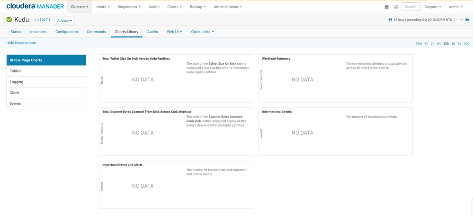This screenshot has width=473, height=216.
Task: Click the Informational Events chart title
Action: (277, 112)
